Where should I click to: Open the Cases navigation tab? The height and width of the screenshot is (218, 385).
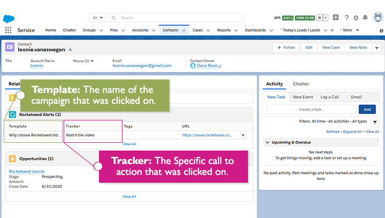click(198, 30)
